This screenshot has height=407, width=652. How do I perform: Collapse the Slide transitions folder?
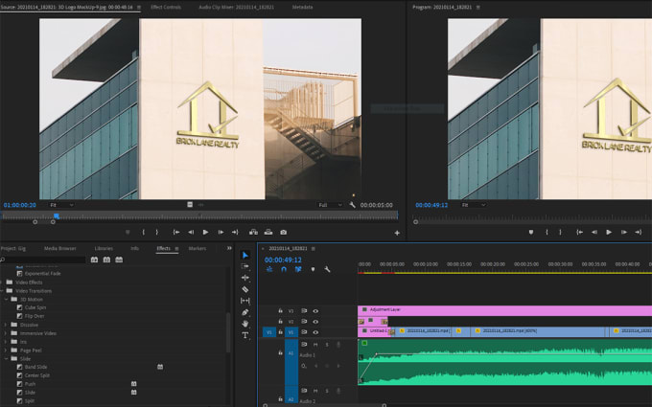7,358
